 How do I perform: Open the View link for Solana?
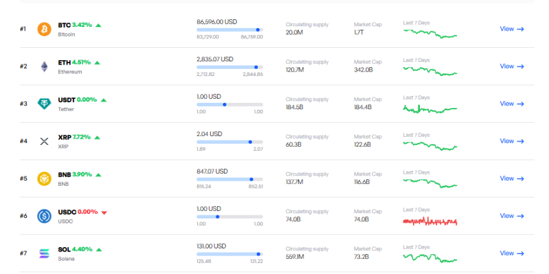pos(511,253)
